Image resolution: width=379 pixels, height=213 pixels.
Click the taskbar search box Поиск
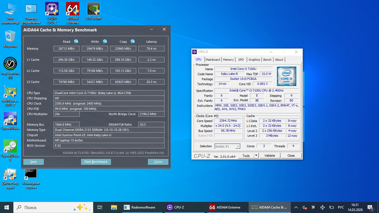click(53, 207)
